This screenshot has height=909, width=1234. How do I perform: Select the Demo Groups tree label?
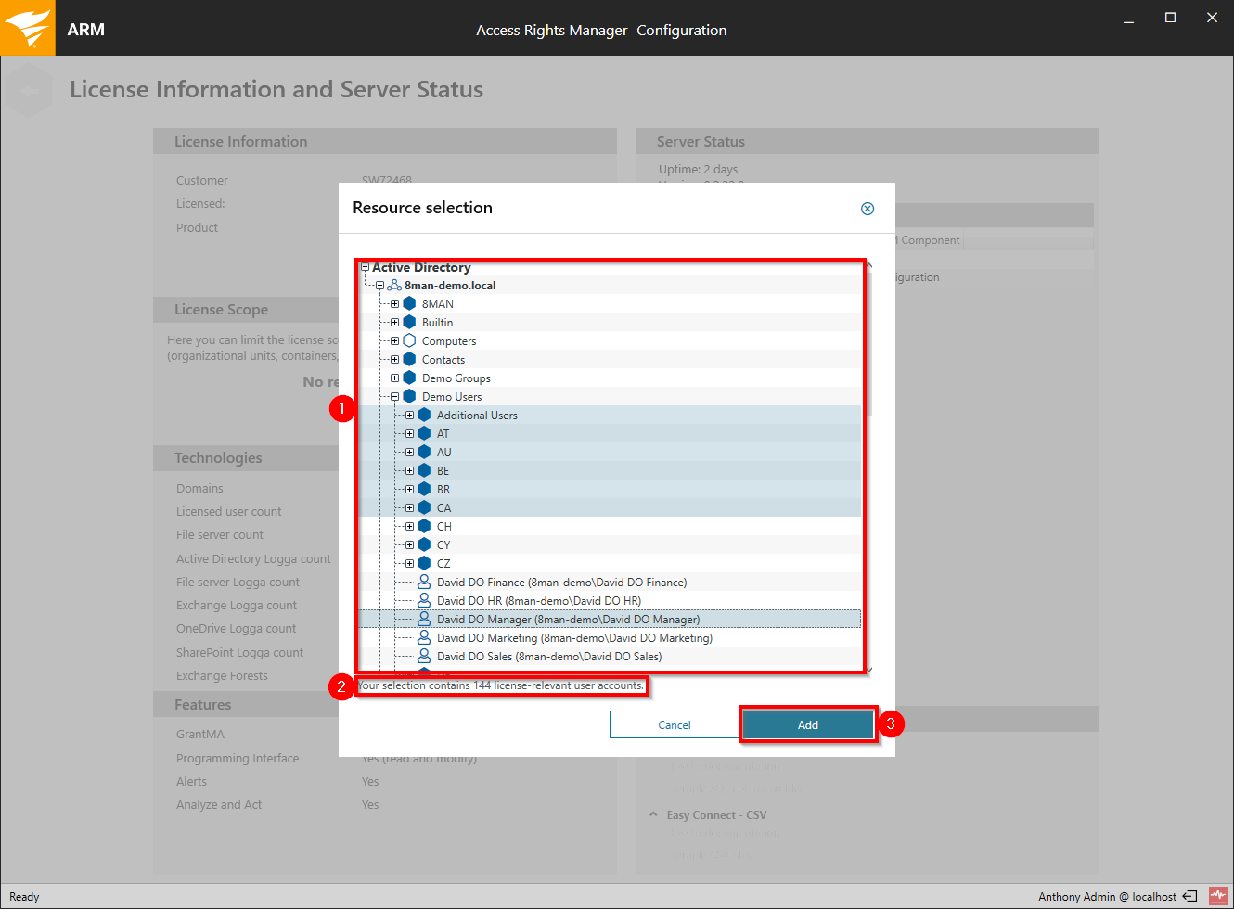(x=456, y=378)
